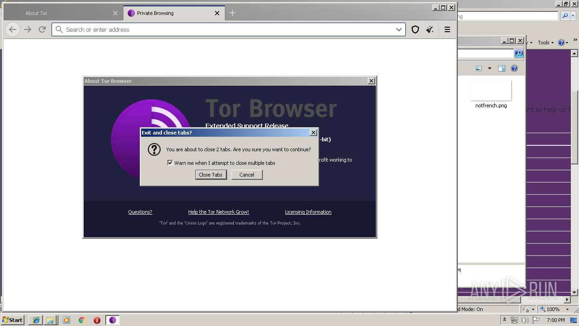Close the Exit and close tabs dialog

pyautogui.click(x=313, y=133)
